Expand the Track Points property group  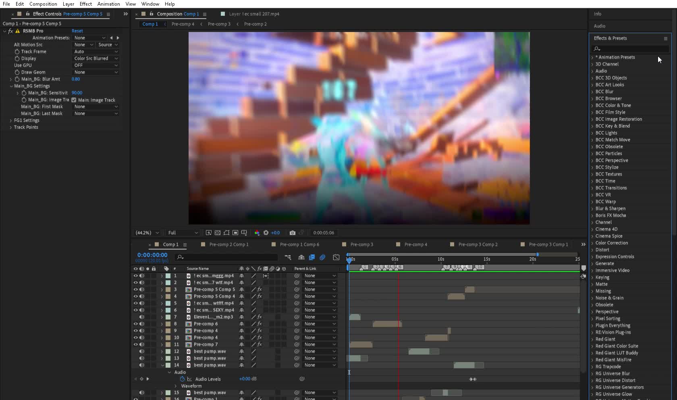11,127
